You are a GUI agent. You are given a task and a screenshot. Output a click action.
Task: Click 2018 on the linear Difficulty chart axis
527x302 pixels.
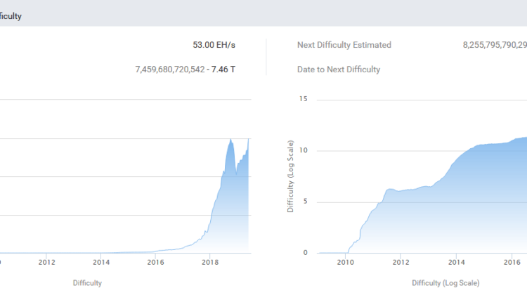pyautogui.click(x=209, y=263)
